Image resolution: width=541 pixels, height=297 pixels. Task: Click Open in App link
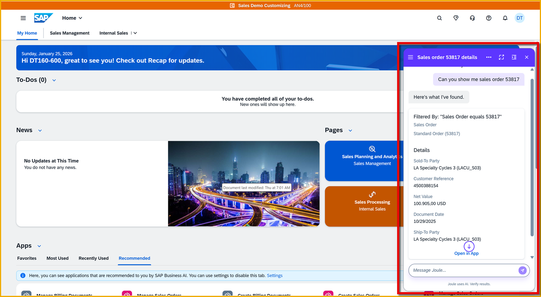(x=466, y=253)
